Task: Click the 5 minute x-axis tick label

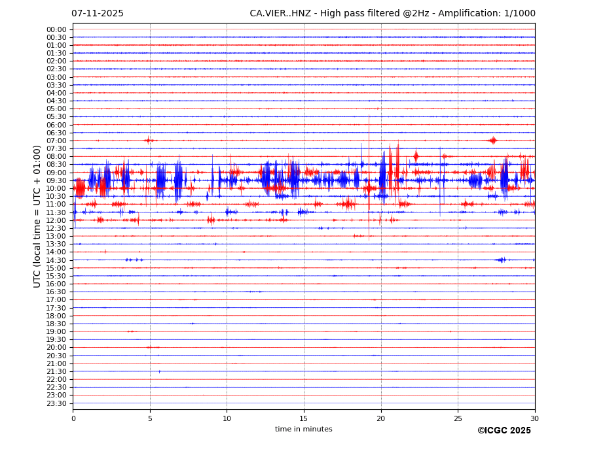Action: click(150, 418)
